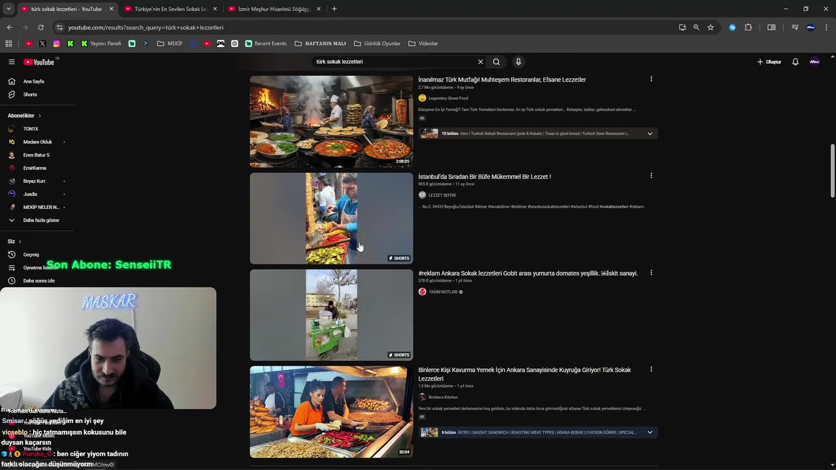
Task: Clear the search text with the X icon
Action: (x=481, y=62)
